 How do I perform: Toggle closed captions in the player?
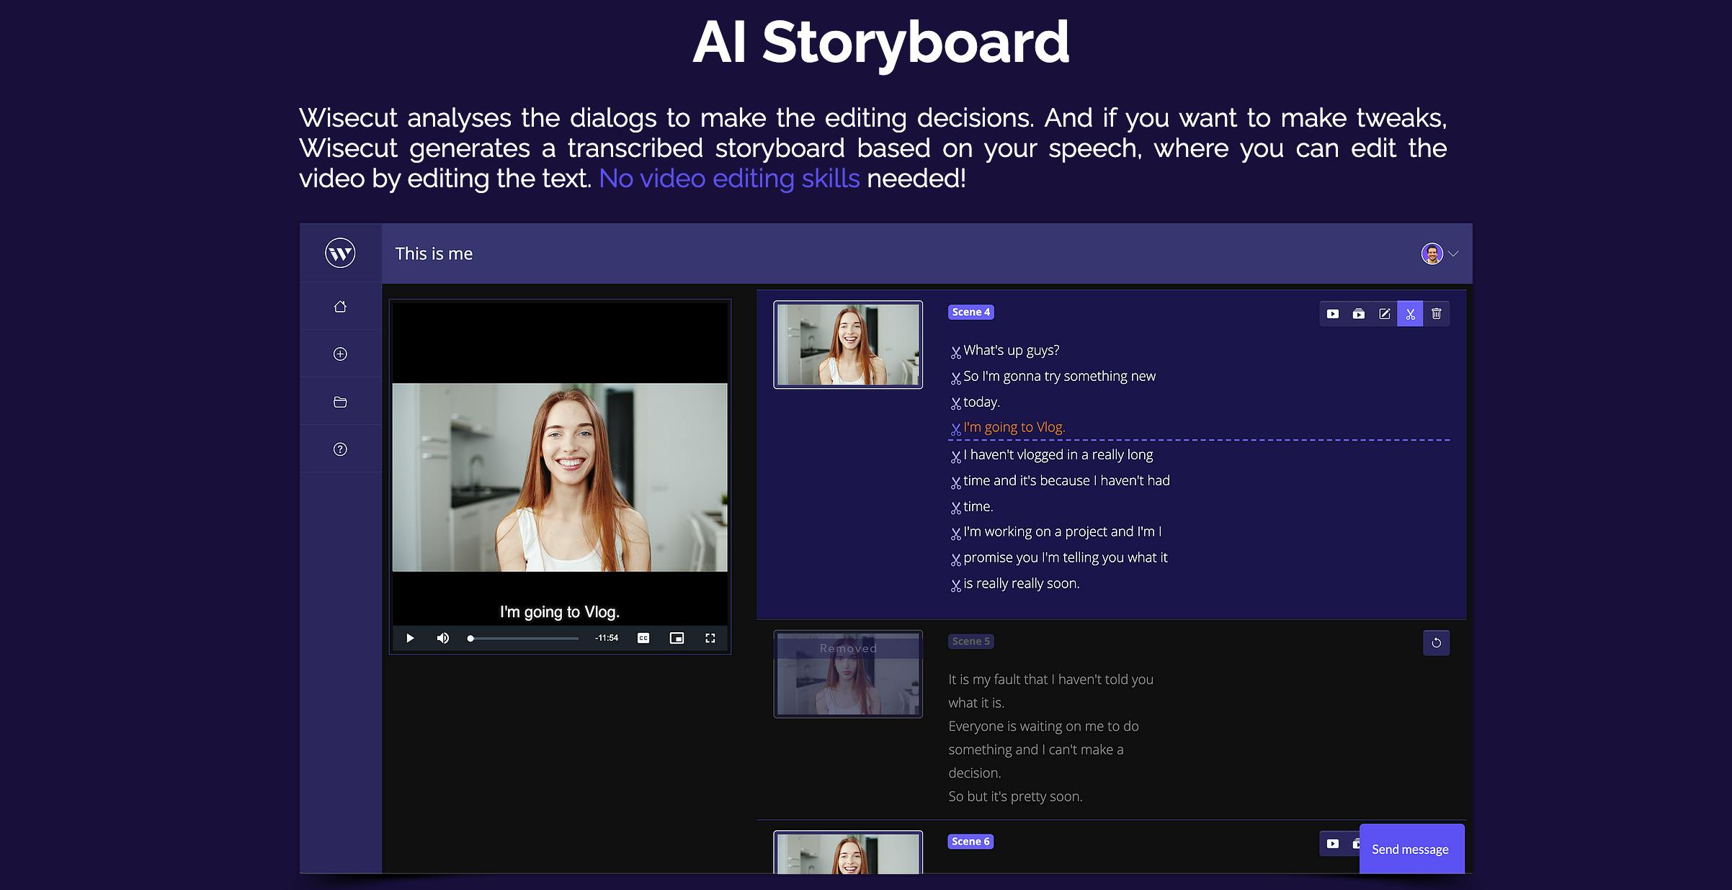pyautogui.click(x=643, y=638)
